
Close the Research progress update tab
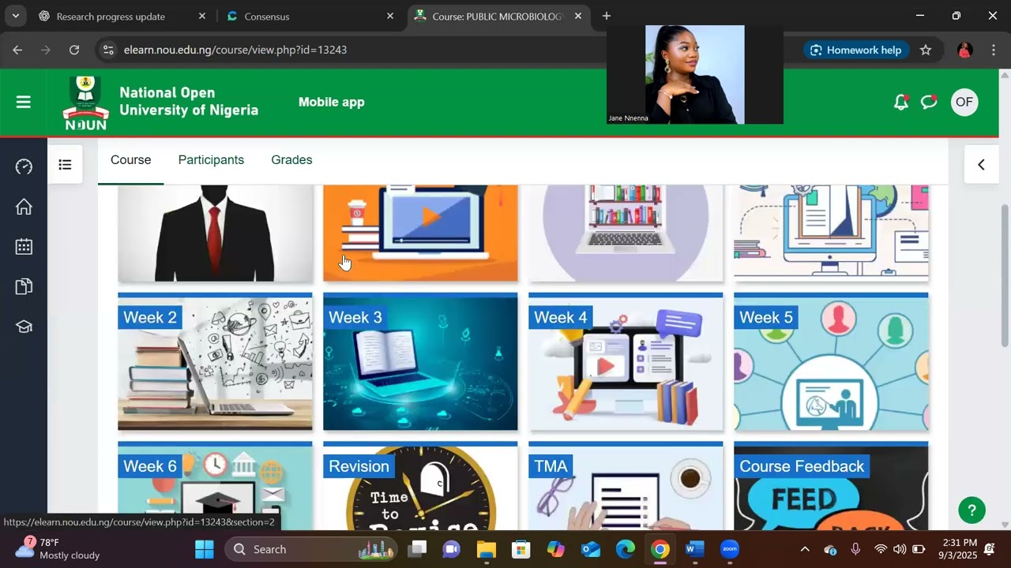202,16
